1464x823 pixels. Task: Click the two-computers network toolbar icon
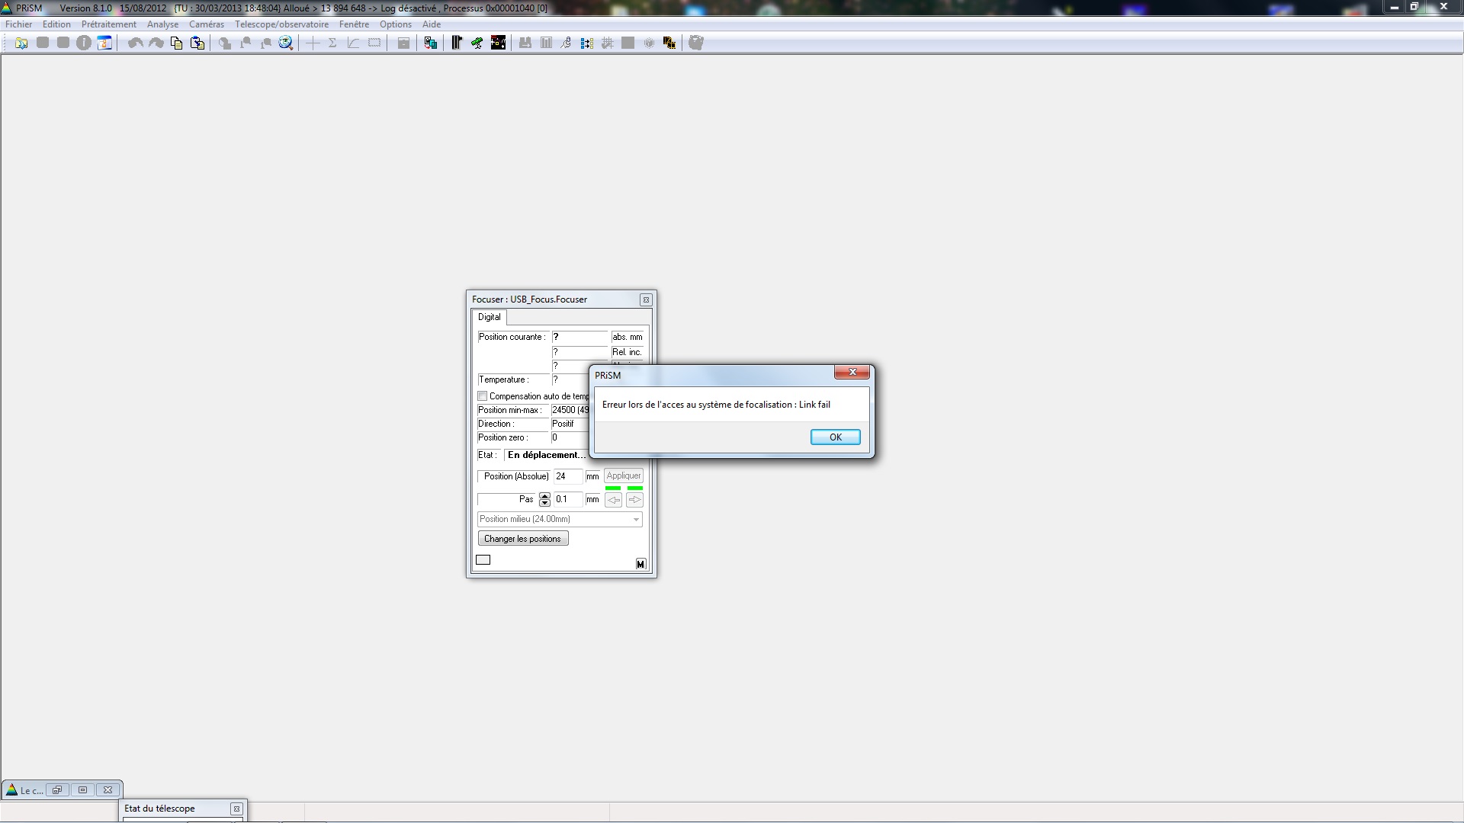[x=431, y=43]
